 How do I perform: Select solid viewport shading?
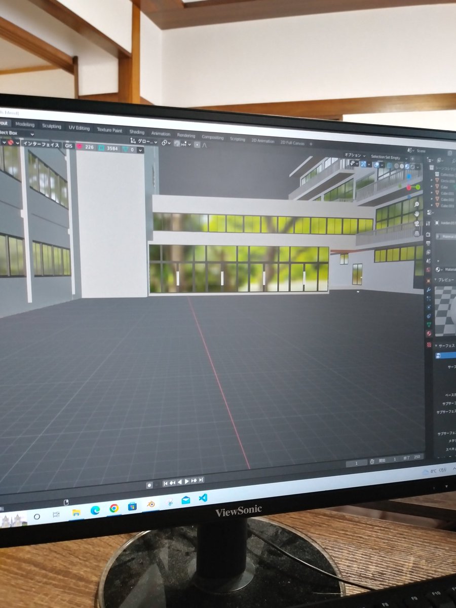[402, 166]
